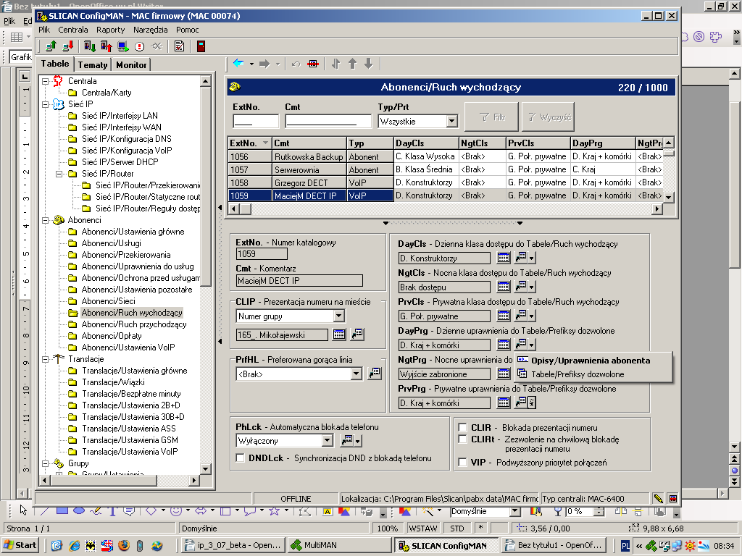Click the Cmt filter input field

pyautogui.click(x=328, y=122)
